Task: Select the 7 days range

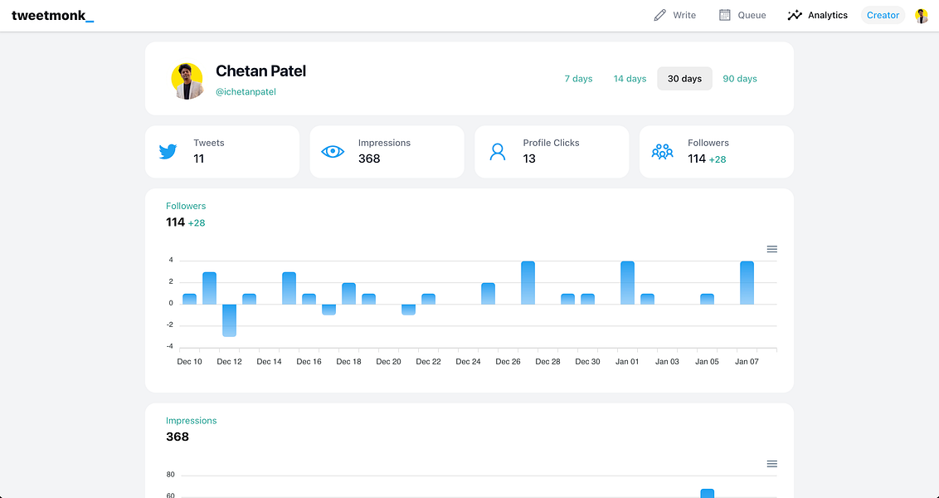Action: tap(578, 79)
